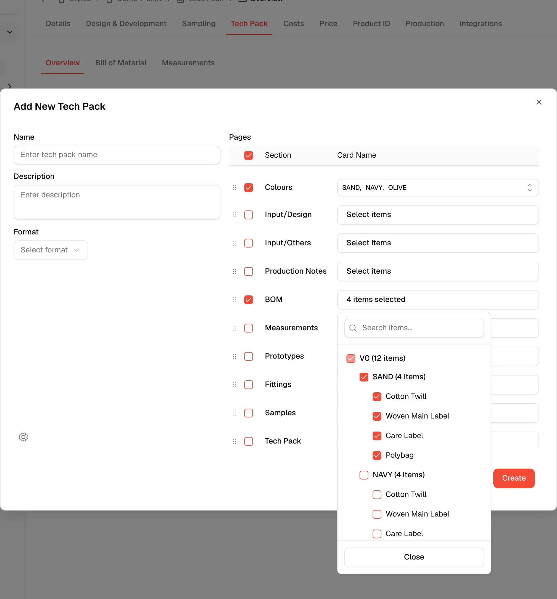Switch to Bill of Material tab
This screenshot has width=557, height=599.
(x=121, y=63)
